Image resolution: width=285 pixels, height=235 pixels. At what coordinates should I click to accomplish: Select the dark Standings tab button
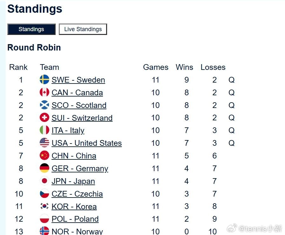coord(31,29)
